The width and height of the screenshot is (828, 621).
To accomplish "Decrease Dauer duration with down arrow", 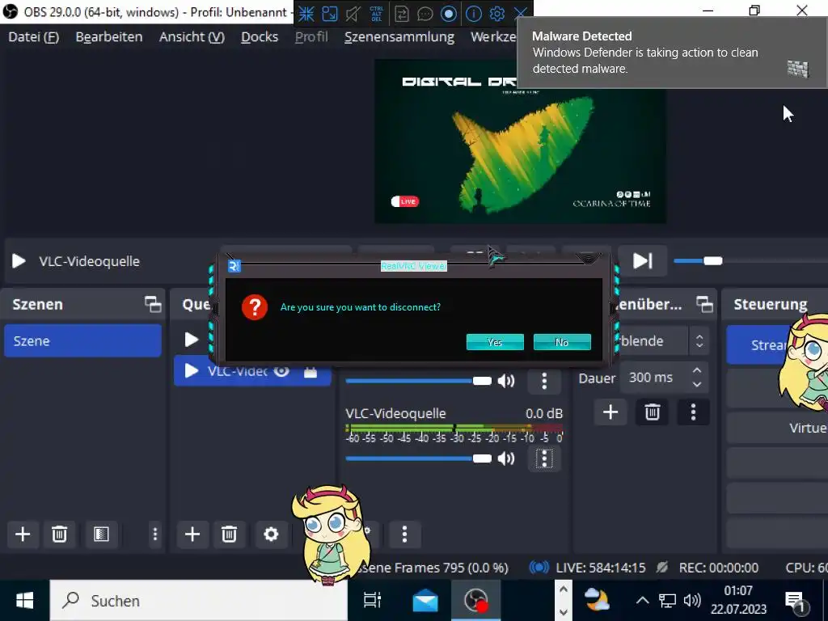I will (697, 384).
